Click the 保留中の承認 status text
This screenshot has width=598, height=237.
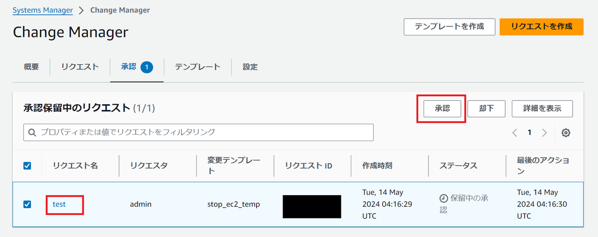pos(463,204)
